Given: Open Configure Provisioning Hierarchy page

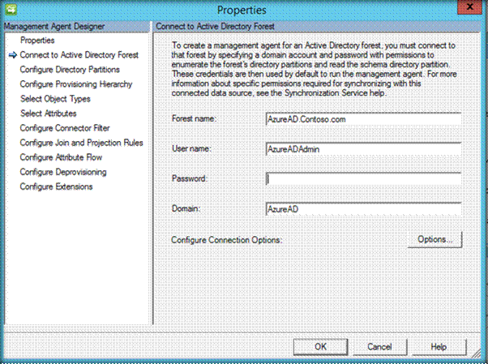Looking at the screenshot, I should point(76,84).
